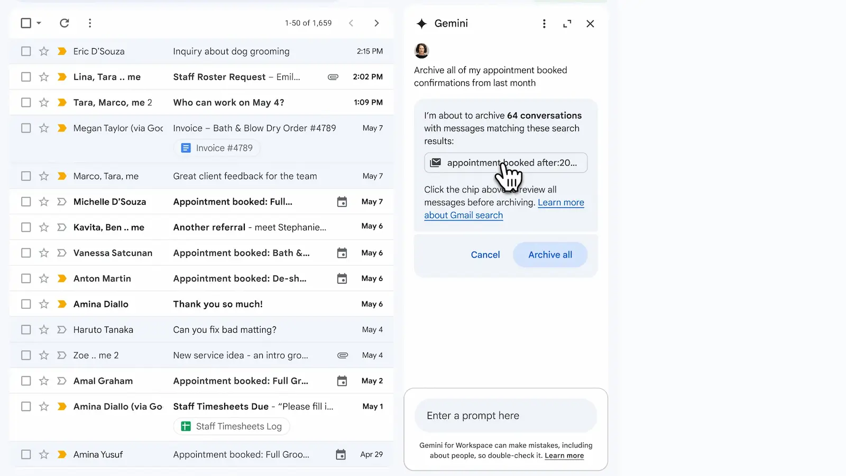The height and width of the screenshot is (476, 846).
Task: Toggle the select all emails checkbox
Action: (26, 23)
